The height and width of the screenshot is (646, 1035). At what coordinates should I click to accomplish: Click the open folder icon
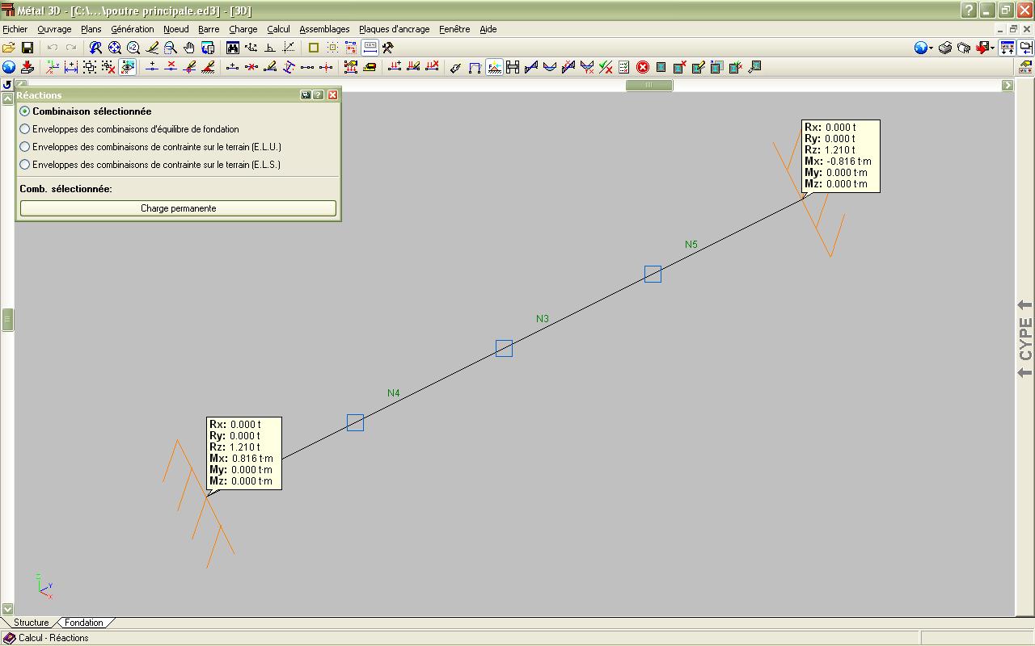9,48
